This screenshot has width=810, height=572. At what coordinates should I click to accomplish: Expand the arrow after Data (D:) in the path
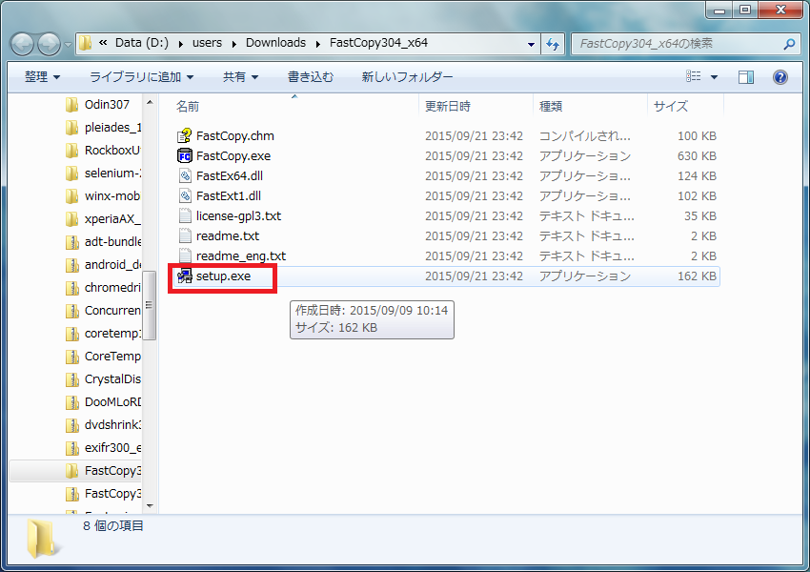[x=180, y=44]
